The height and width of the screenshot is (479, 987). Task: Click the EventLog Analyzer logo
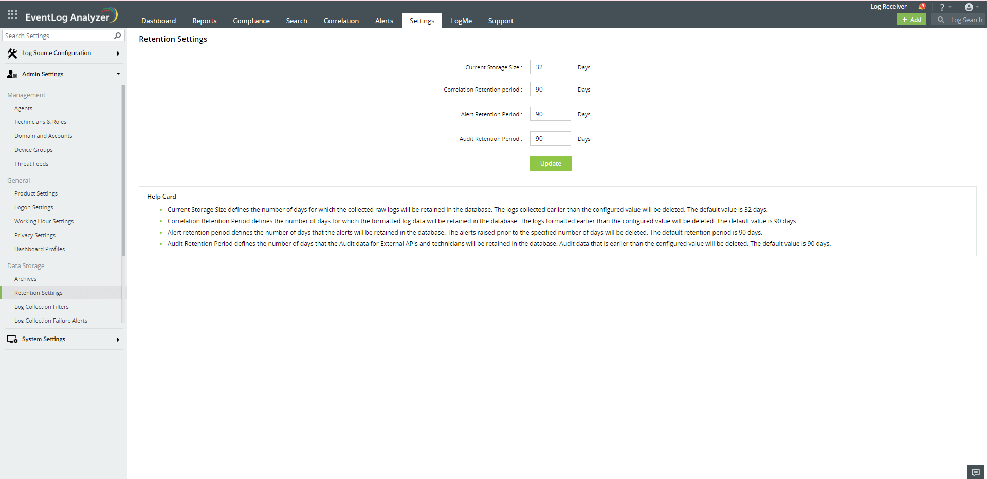click(x=71, y=14)
